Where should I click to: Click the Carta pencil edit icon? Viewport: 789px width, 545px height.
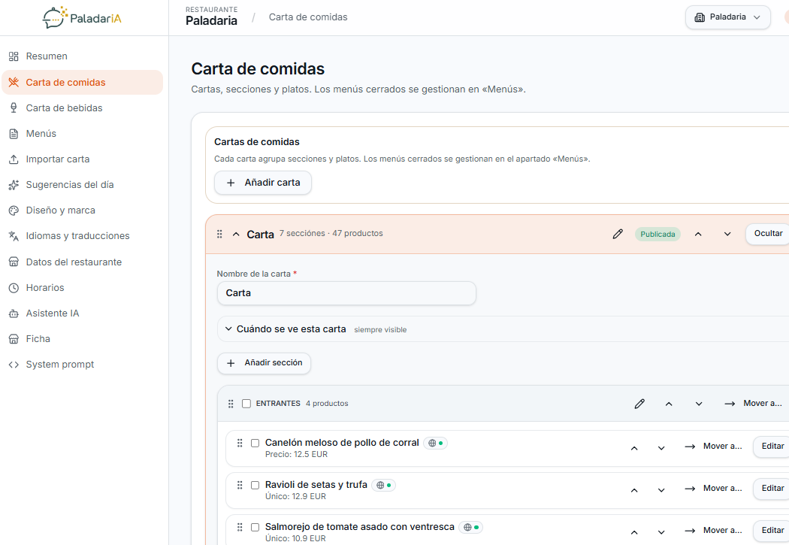tap(618, 234)
